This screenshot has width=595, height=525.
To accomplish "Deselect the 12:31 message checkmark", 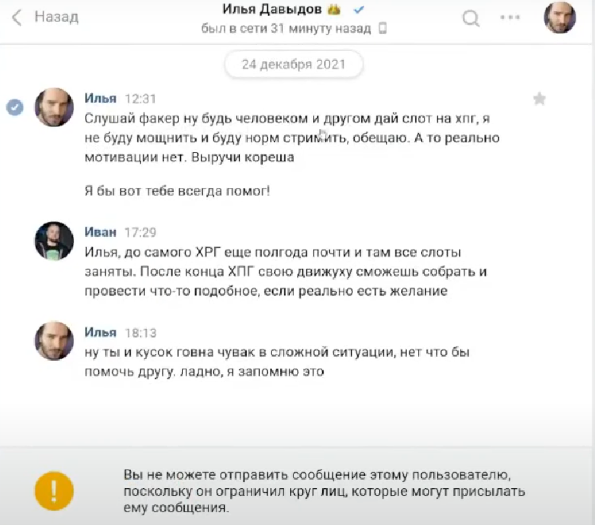I will (x=15, y=107).
